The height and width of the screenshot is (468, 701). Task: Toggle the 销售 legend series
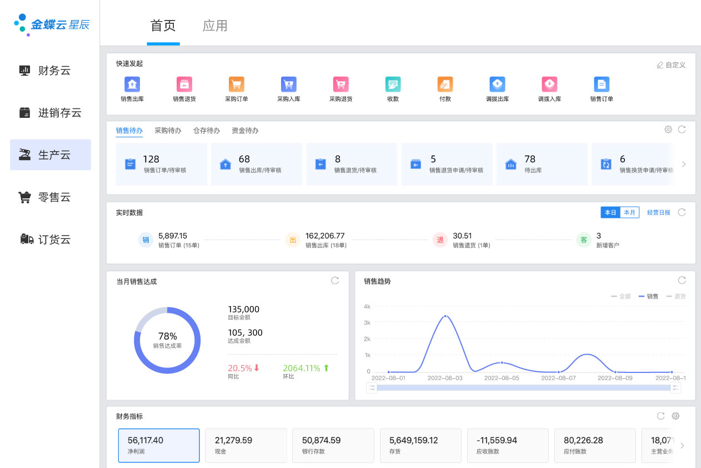coord(649,296)
